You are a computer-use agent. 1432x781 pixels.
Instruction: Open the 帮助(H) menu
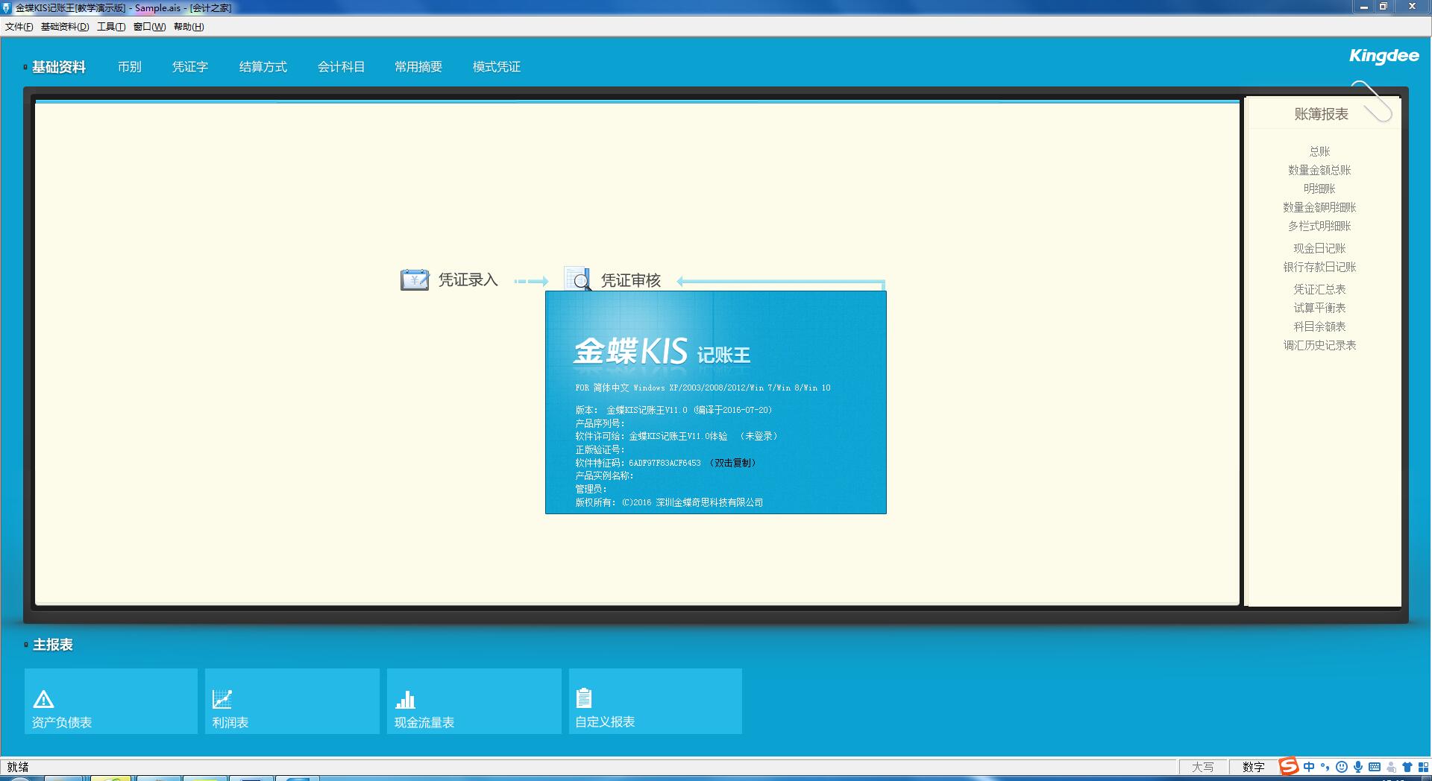point(189,27)
